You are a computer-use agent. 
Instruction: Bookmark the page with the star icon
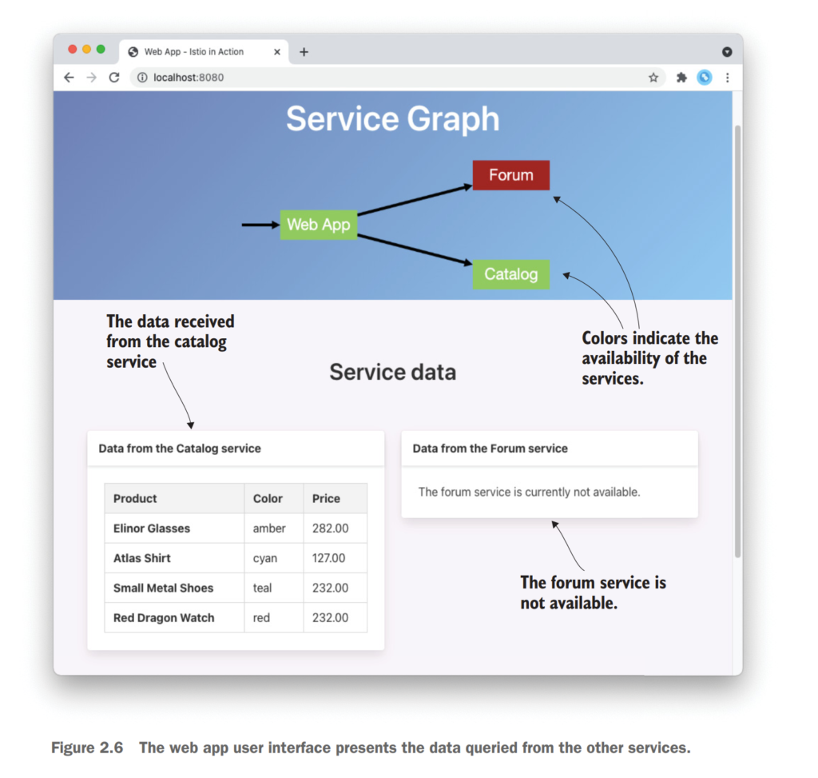click(653, 78)
